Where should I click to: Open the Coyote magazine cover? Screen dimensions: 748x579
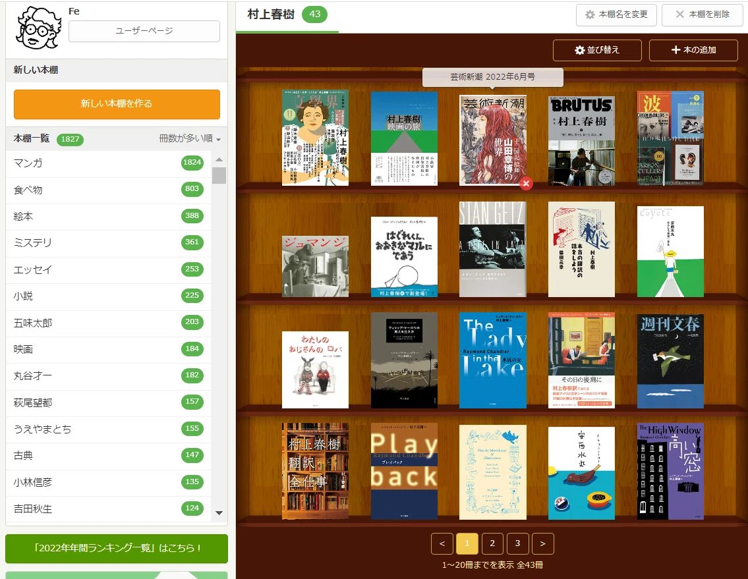click(x=671, y=252)
